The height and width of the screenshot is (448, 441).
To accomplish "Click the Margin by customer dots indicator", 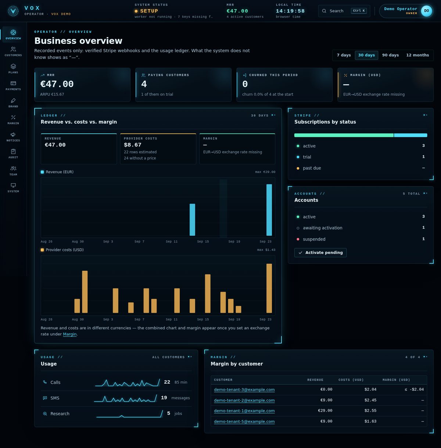I will tap(425, 357).
